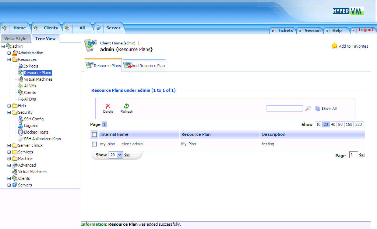Check the select-all header checkbox
Screen dimensions: 377x229
pos(95,134)
